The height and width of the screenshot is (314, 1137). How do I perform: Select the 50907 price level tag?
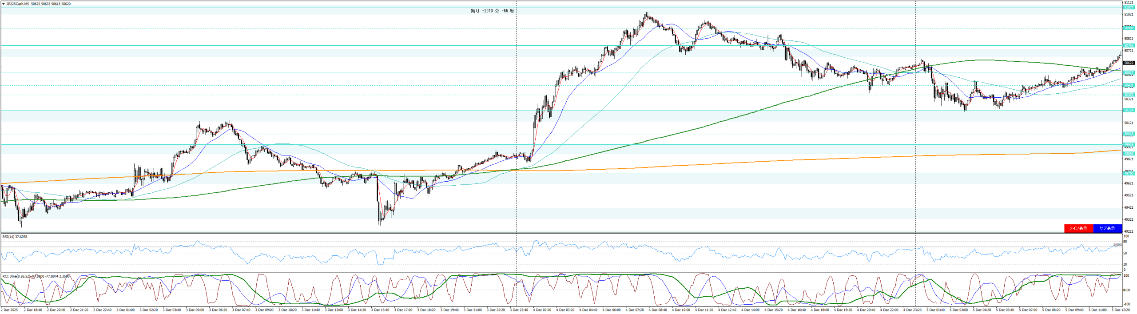tap(1128, 28)
